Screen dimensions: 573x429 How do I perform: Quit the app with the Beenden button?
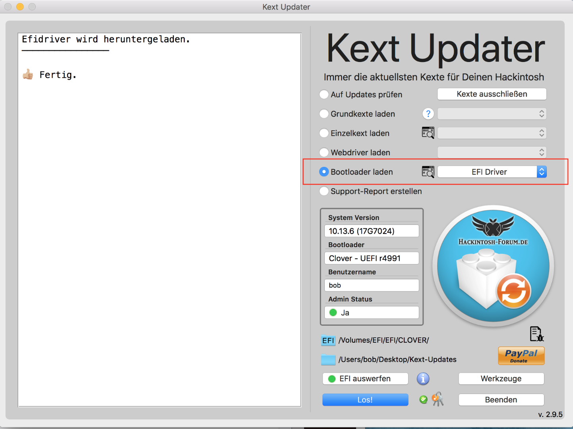click(501, 400)
